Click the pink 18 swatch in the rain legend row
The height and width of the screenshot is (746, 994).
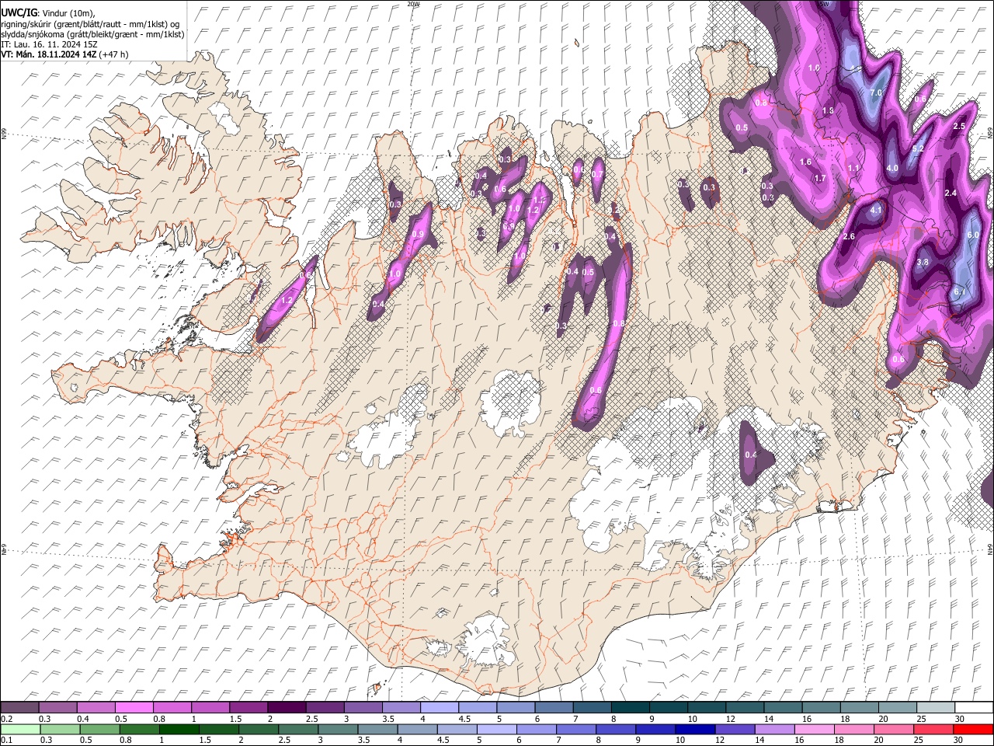pyautogui.click(x=854, y=729)
